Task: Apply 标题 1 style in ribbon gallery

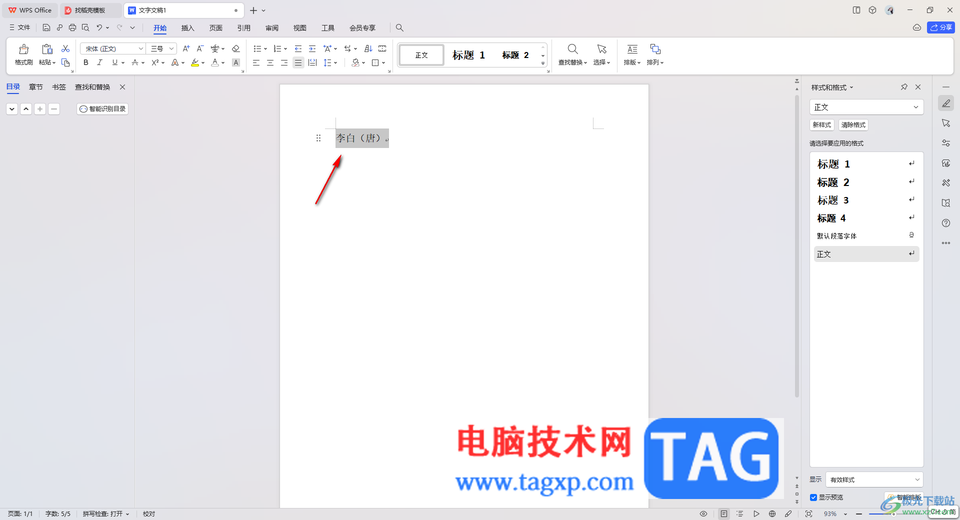Action: [x=468, y=55]
